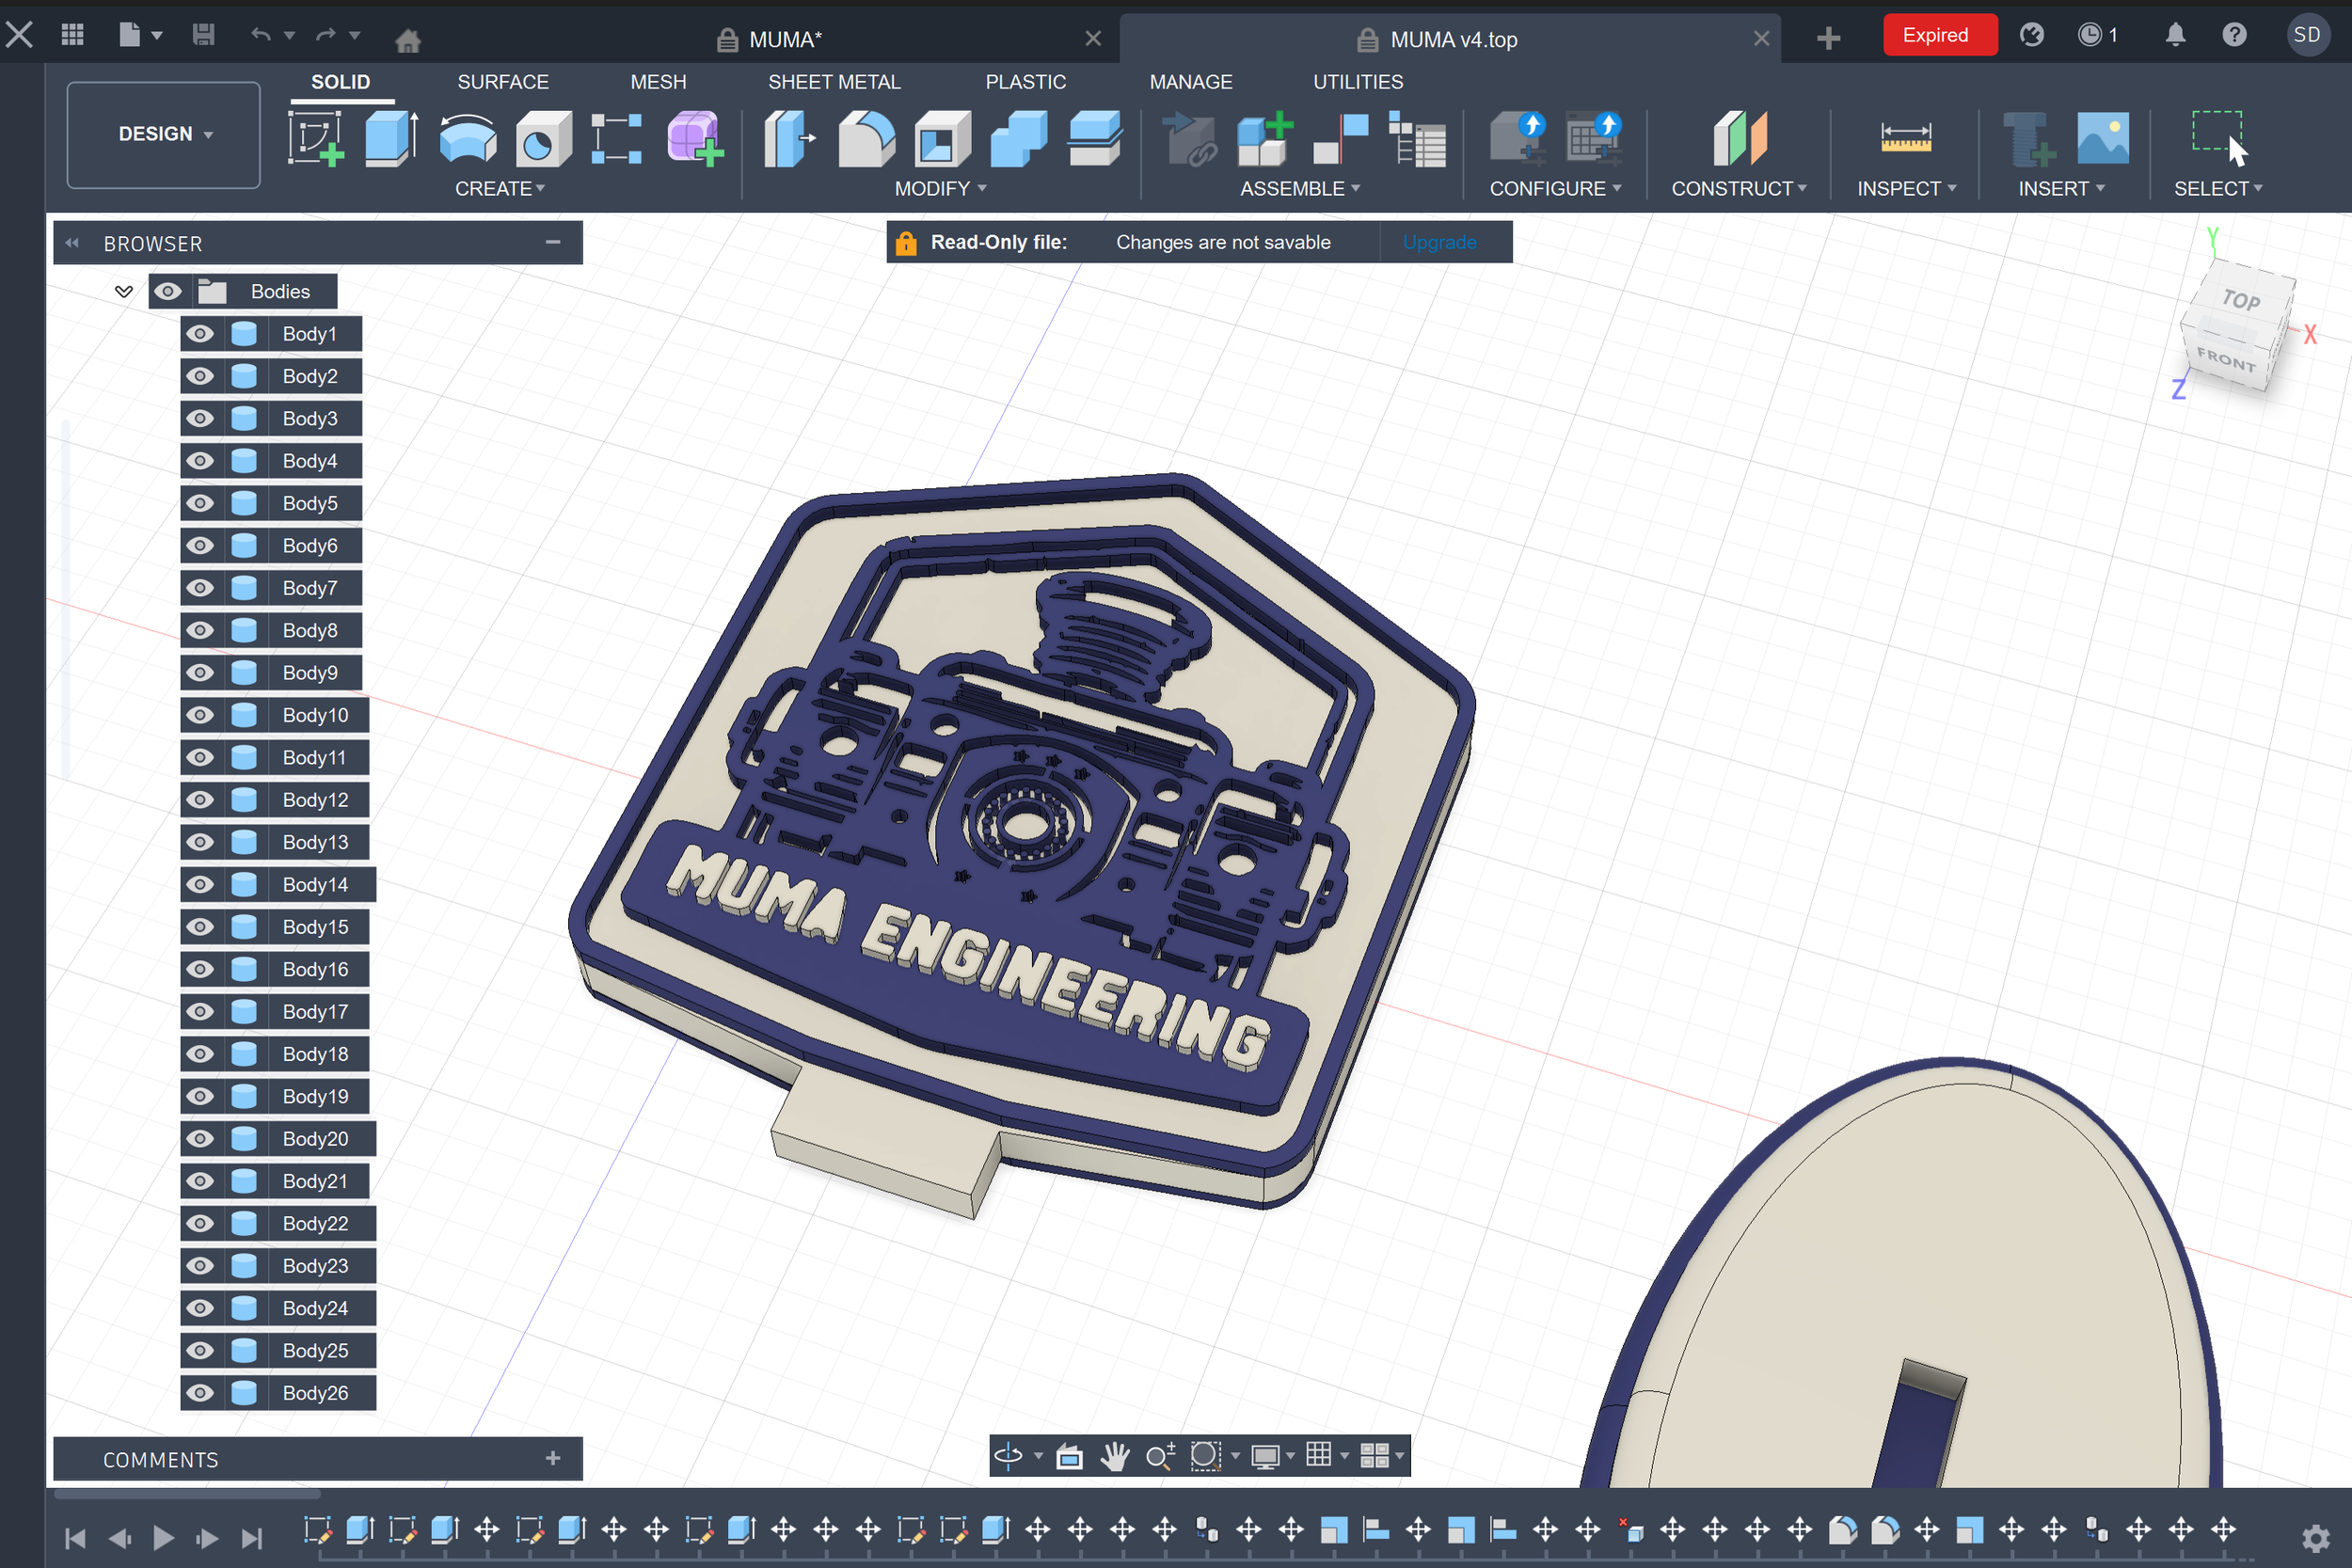Open the DESIGN workspace dropdown
The image size is (2352, 1568).
pos(164,134)
